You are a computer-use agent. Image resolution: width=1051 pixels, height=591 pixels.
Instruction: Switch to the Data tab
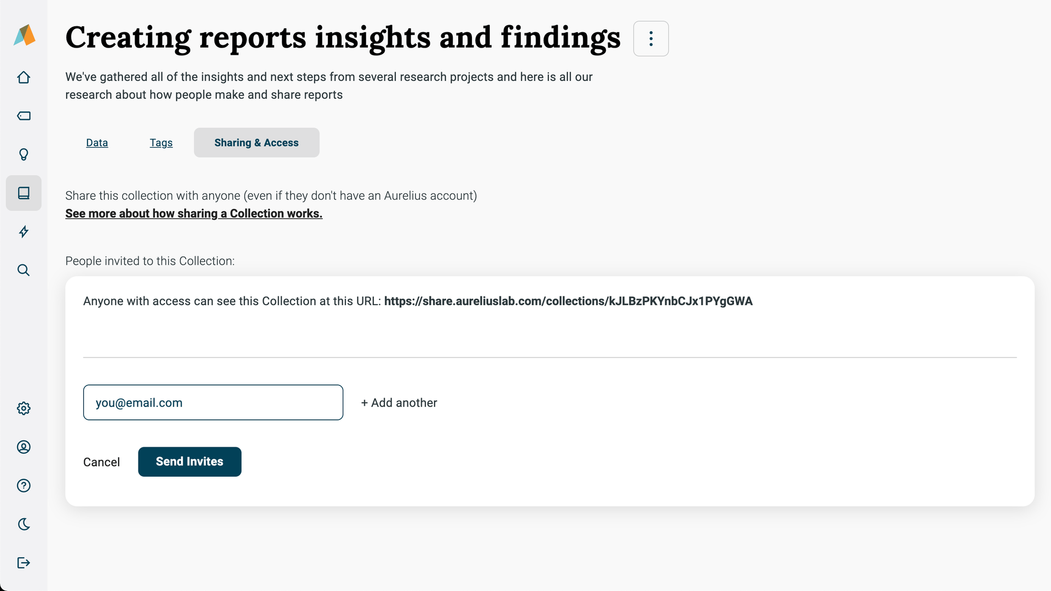(x=97, y=142)
